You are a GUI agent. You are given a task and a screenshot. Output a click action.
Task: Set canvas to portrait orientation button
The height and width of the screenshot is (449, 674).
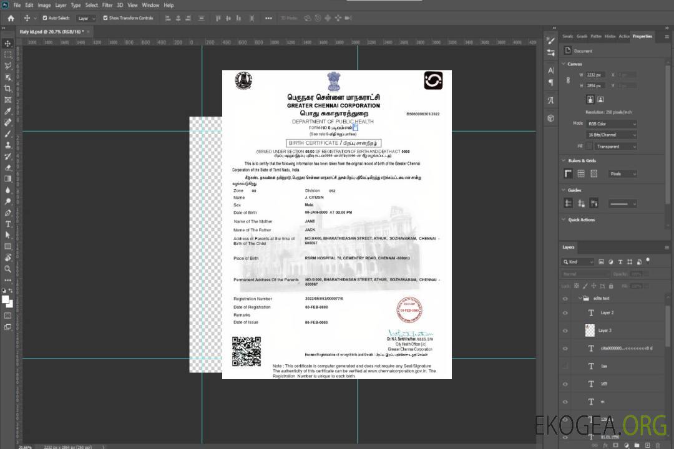pyautogui.click(x=590, y=99)
